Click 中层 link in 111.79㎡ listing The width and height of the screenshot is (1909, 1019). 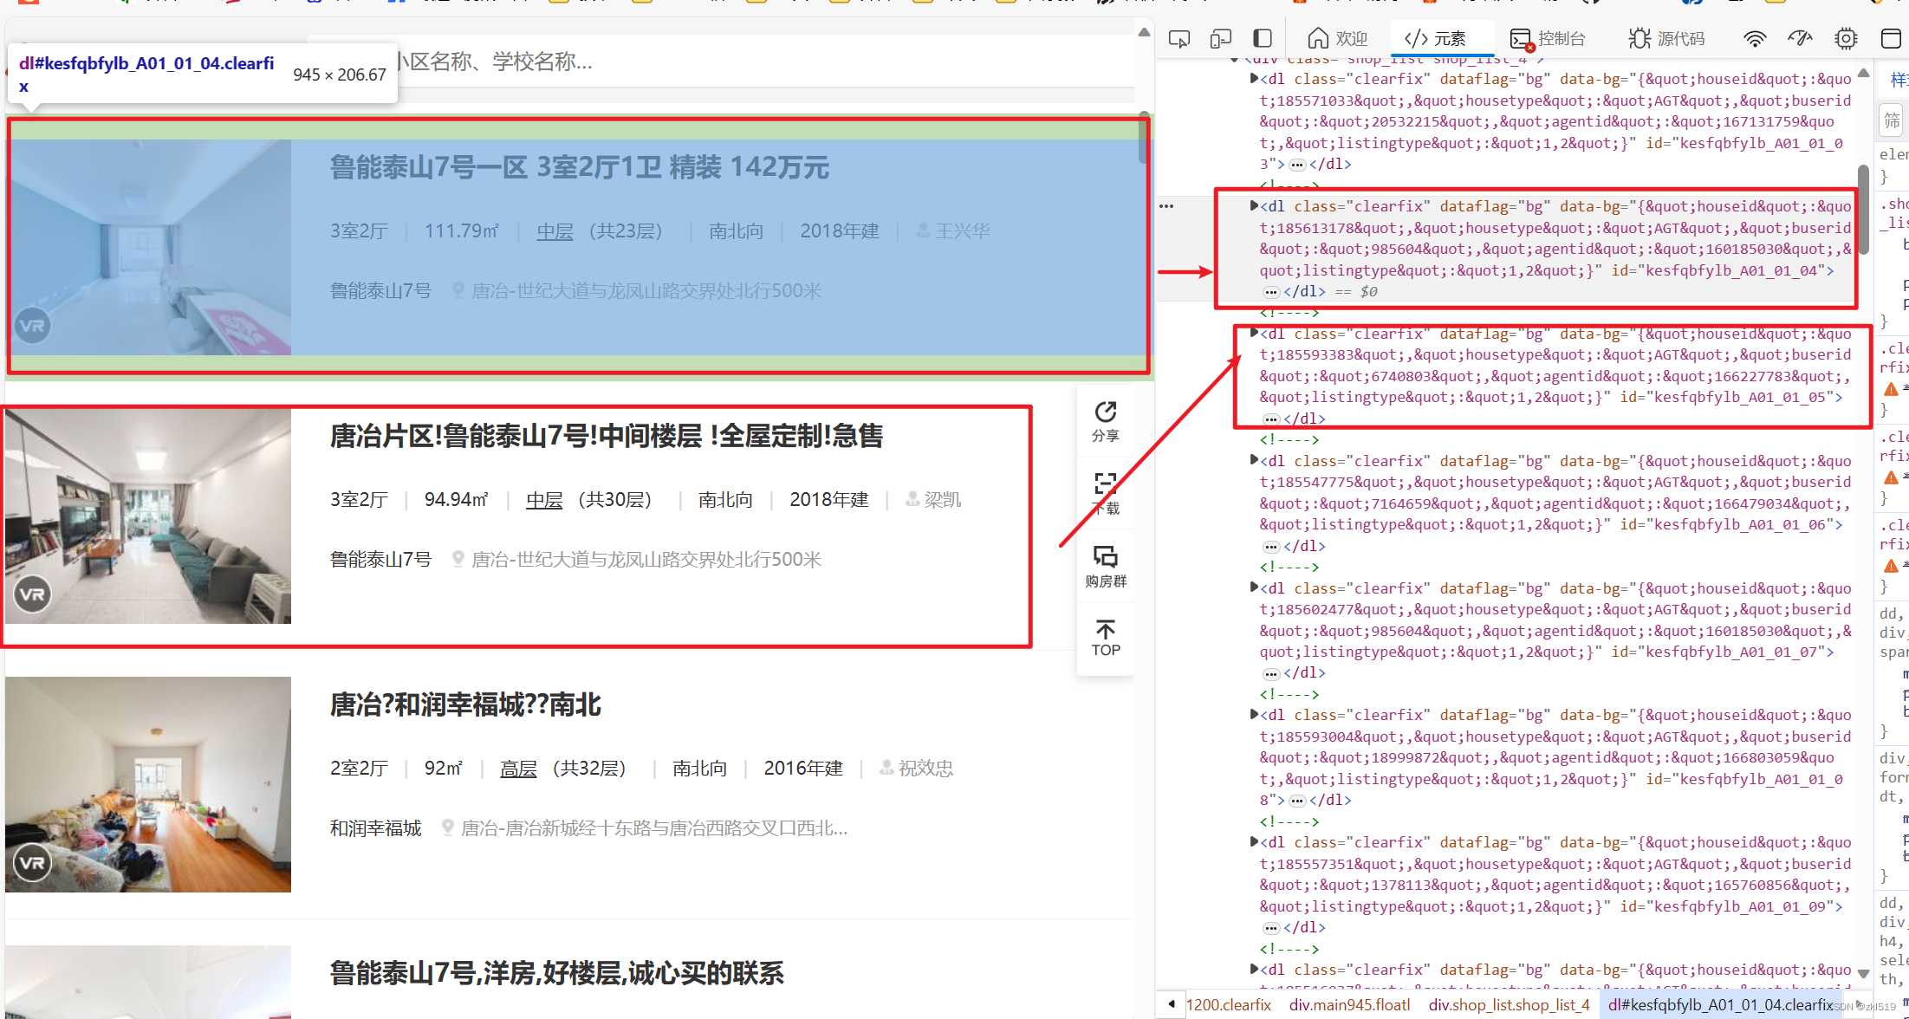(555, 231)
